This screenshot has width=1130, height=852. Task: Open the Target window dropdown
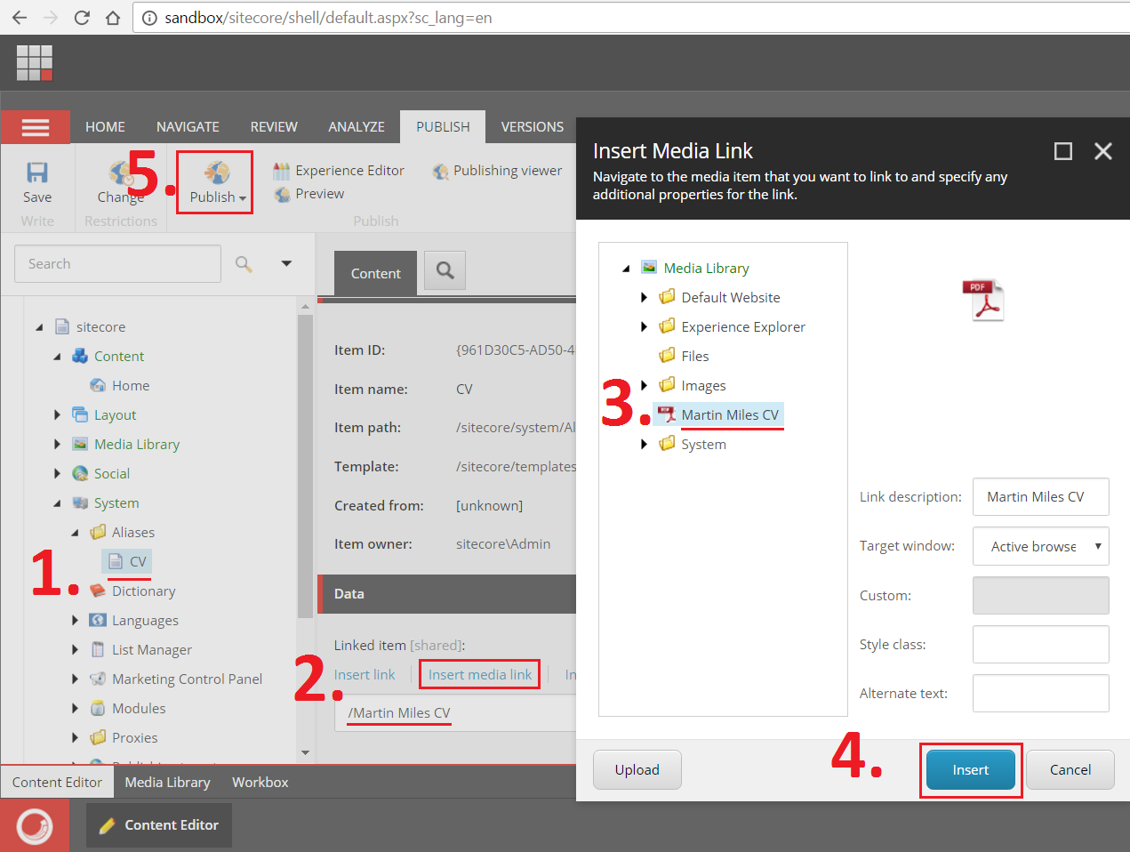click(1040, 546)
